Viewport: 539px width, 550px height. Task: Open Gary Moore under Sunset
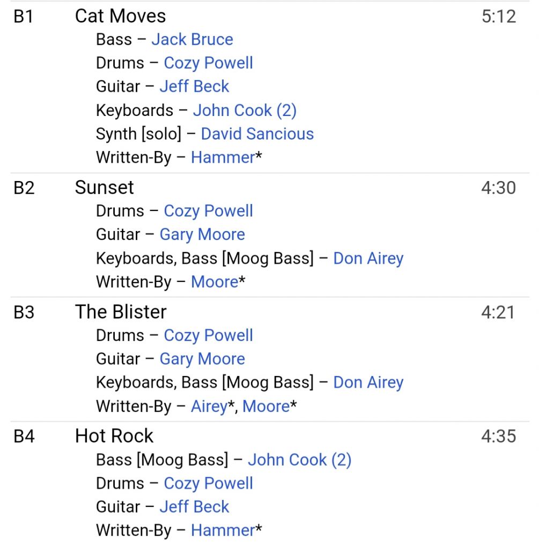click(202, 235)
